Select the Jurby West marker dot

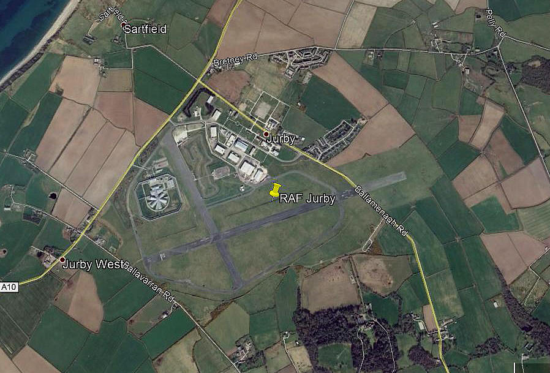point(62,260)
